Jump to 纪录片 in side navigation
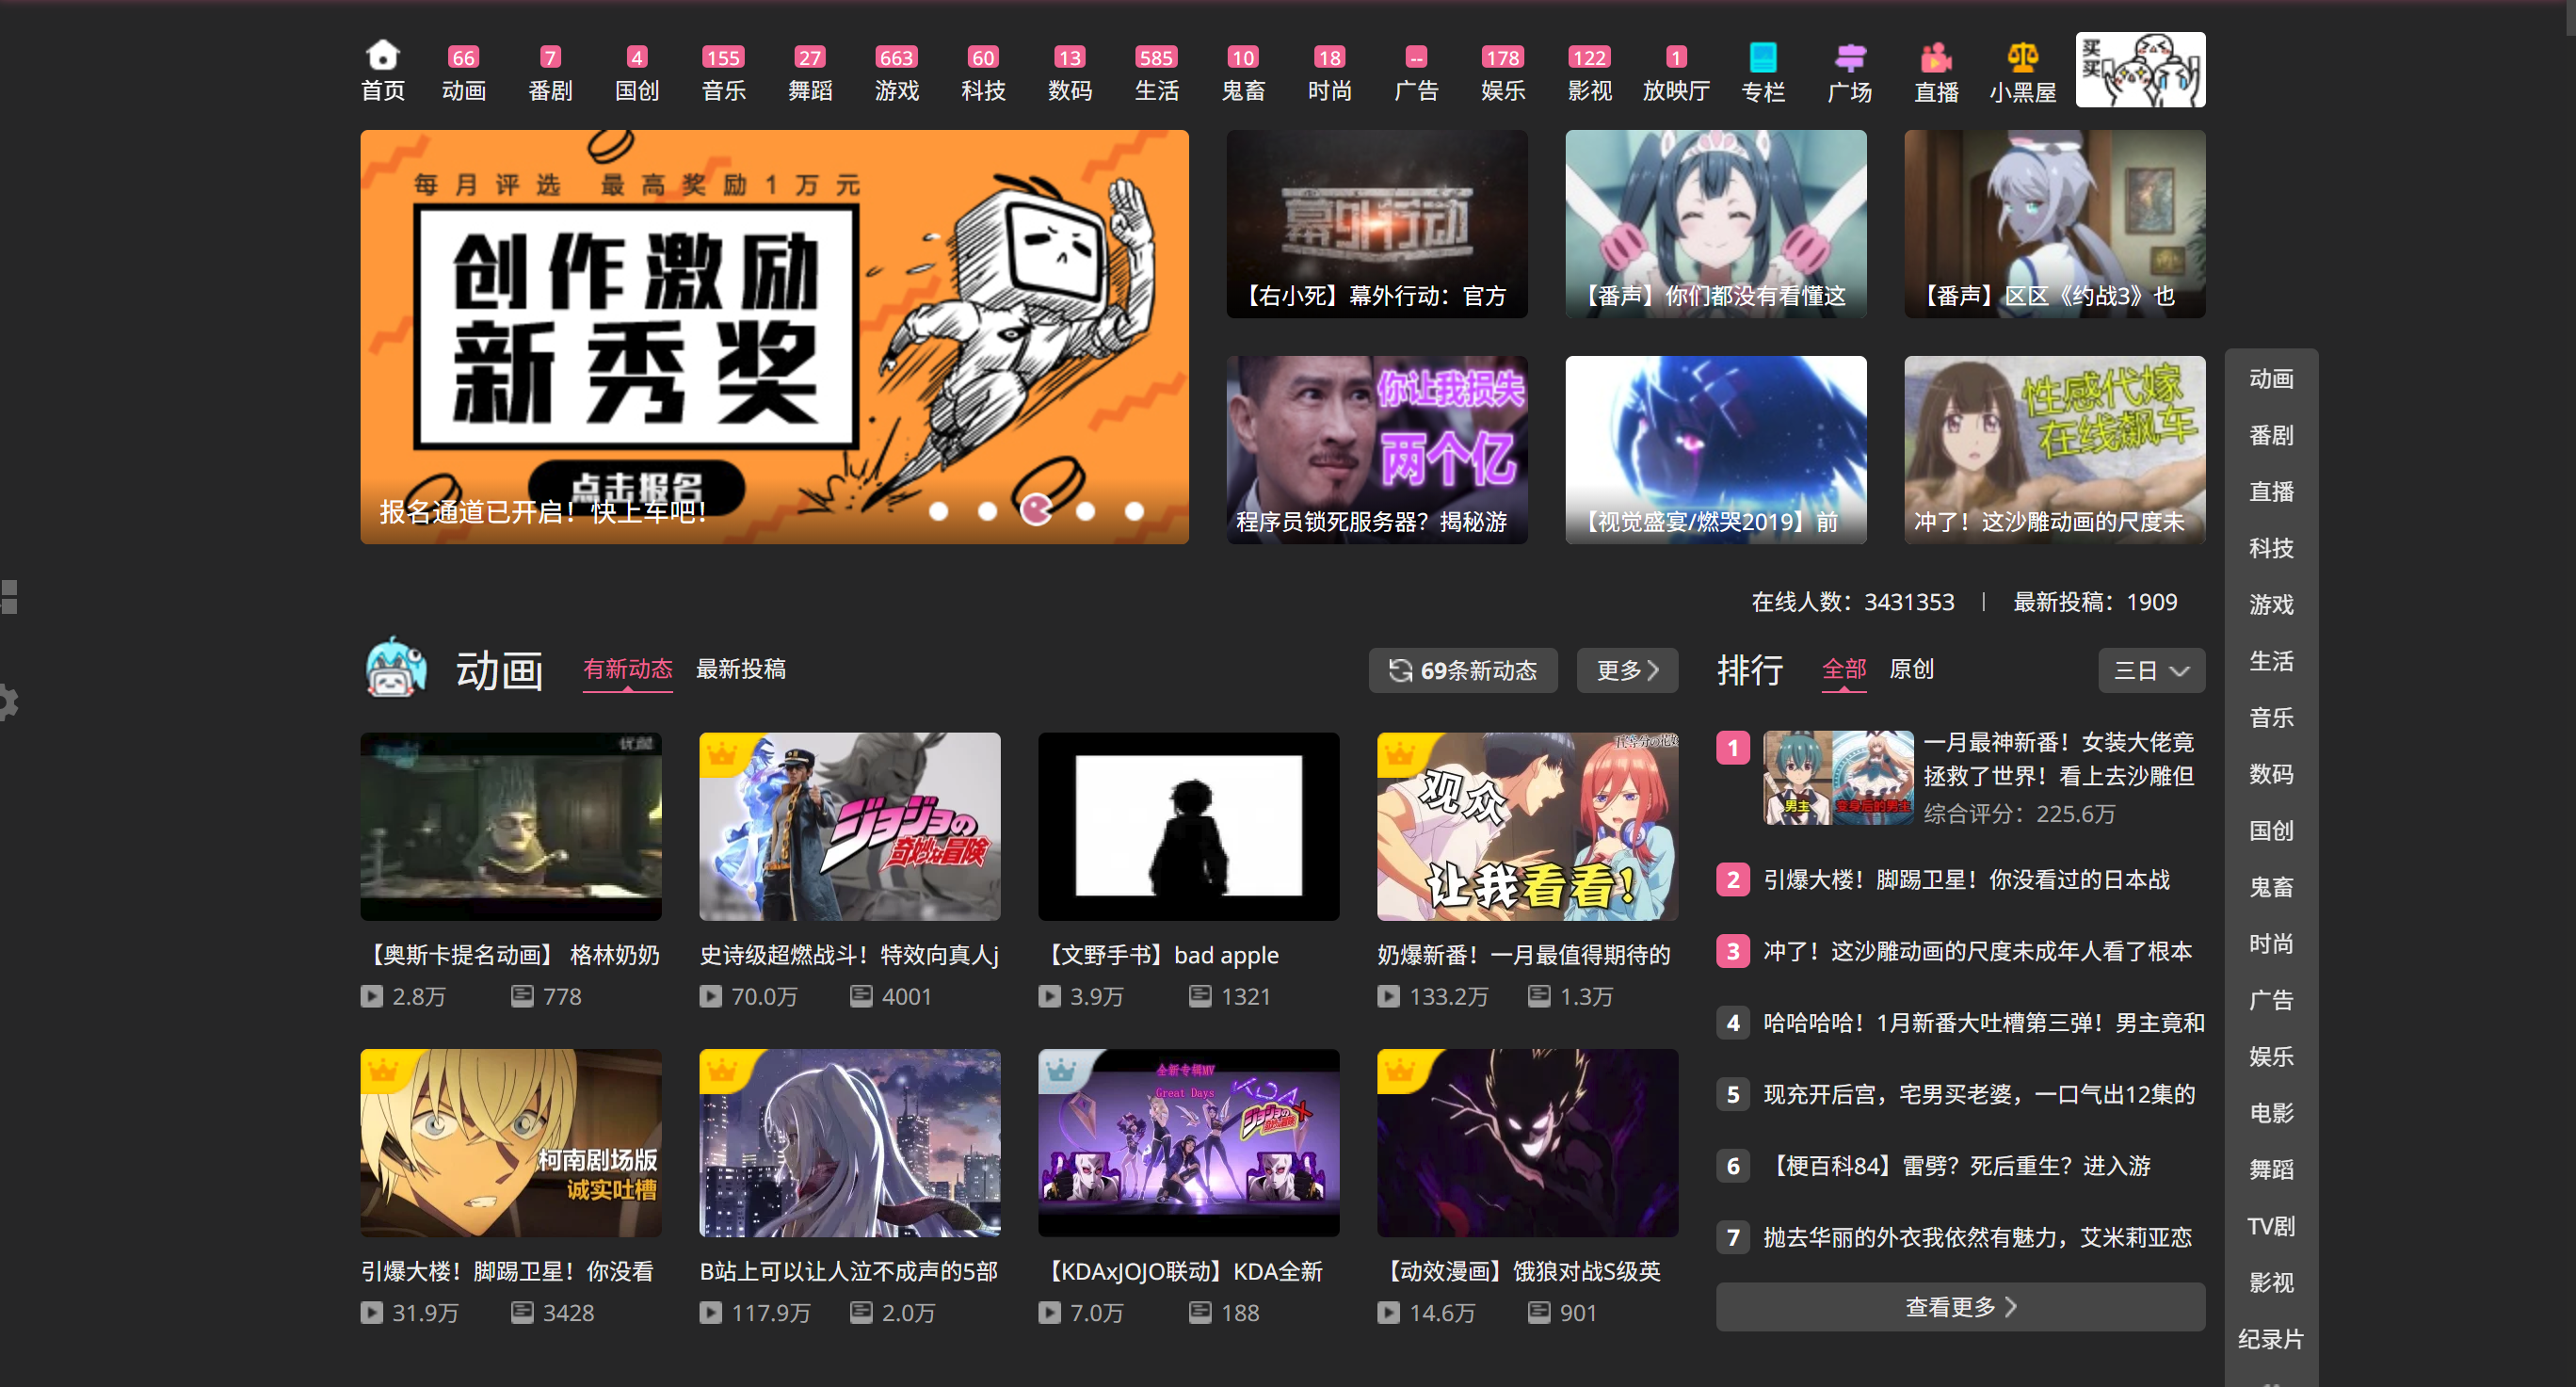The height and width of the screenshot is (1387, 2576). 2270,1339
